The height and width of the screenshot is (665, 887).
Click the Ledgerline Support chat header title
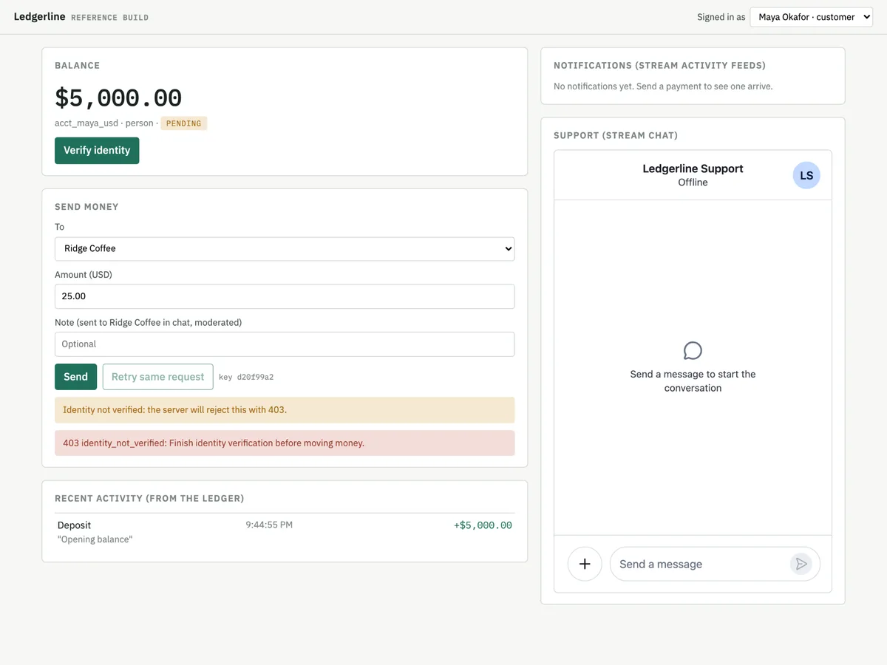point(693,168)
